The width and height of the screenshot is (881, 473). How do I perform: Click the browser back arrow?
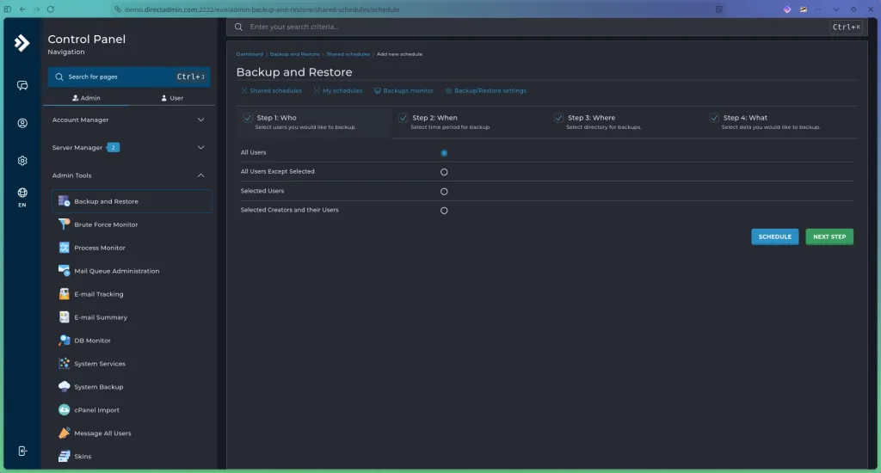[x=22, y=9]
